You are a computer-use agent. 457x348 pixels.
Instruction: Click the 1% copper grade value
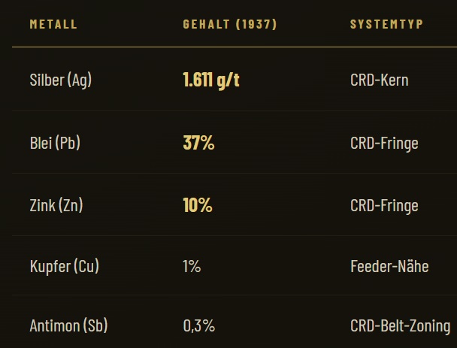point(192,266)
